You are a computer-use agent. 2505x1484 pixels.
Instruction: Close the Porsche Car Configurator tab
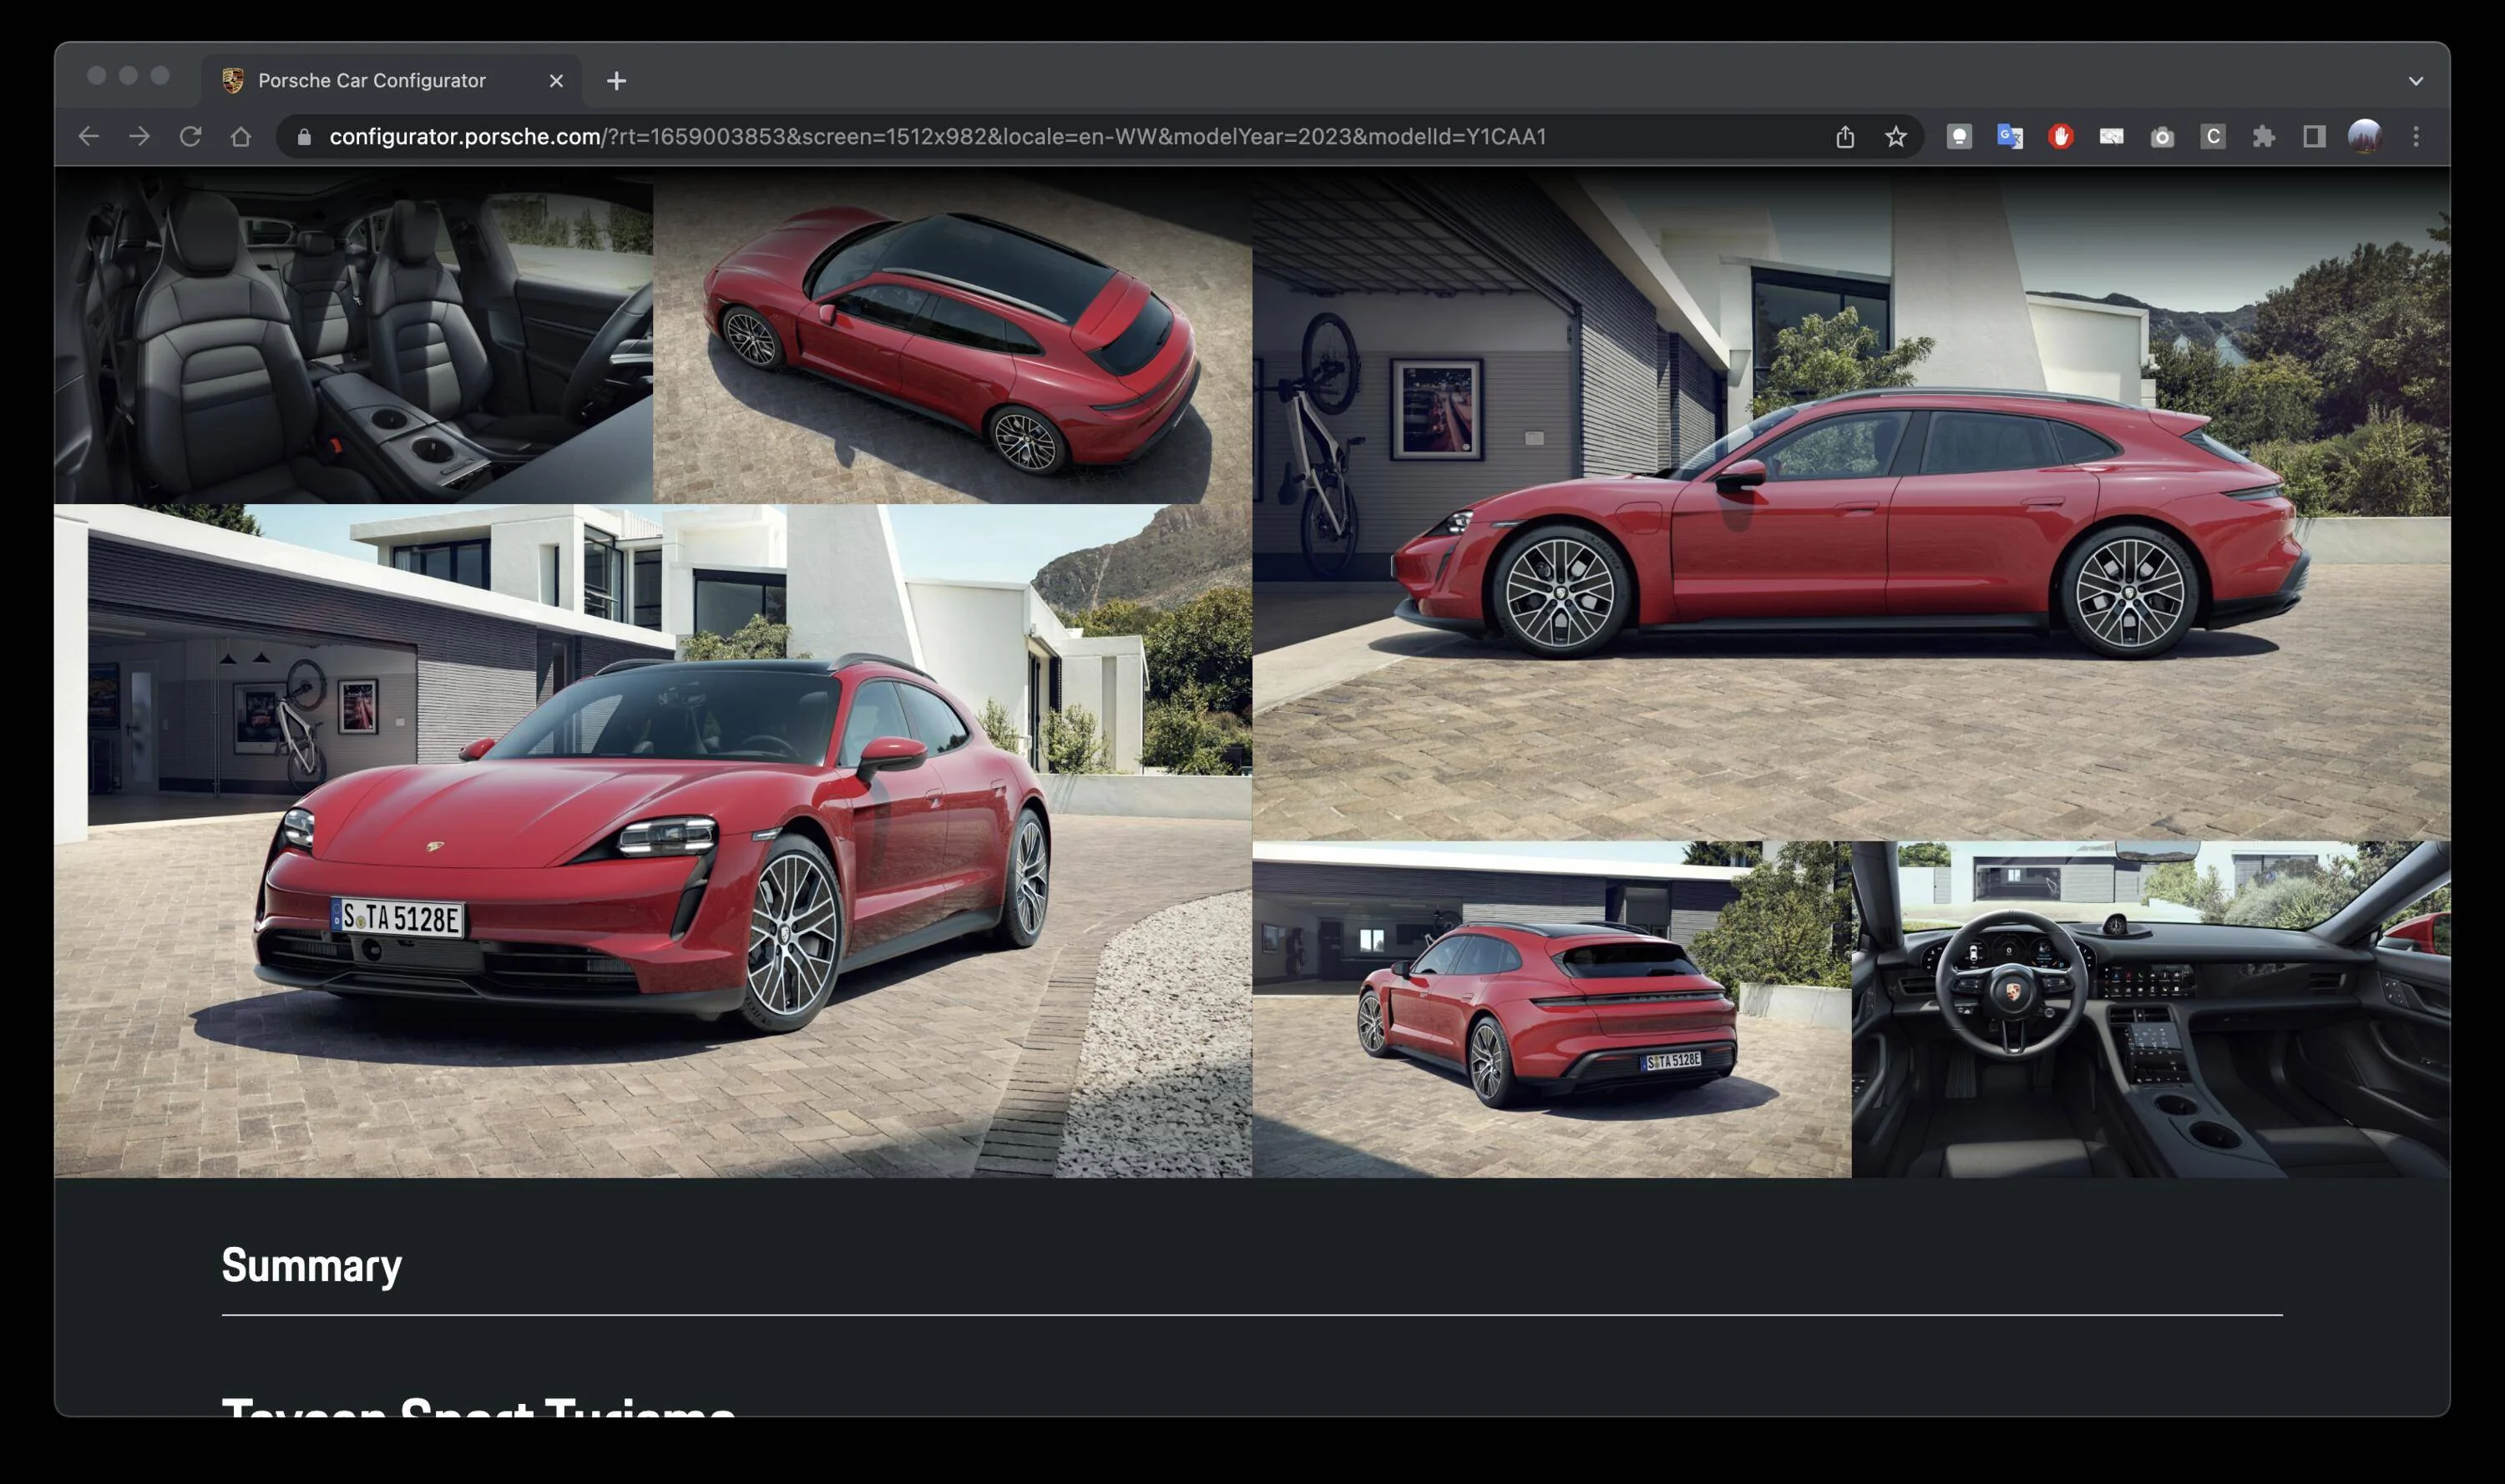click(x=556, y=81)
